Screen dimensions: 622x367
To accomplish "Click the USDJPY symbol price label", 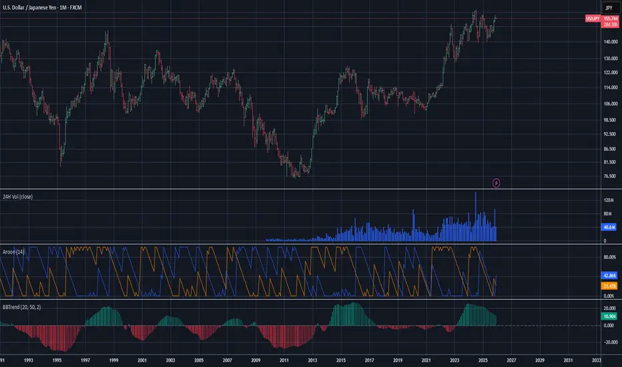I will 593,19.
